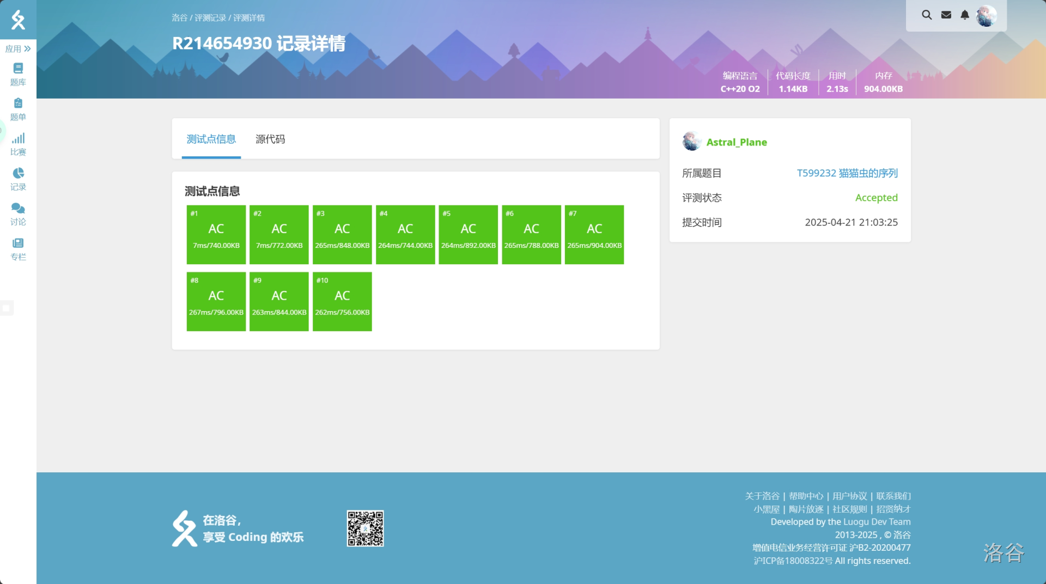The image size is (1046, 584).
Task: Switch to the 源代码 tab
Action: (x=270, y=139)
